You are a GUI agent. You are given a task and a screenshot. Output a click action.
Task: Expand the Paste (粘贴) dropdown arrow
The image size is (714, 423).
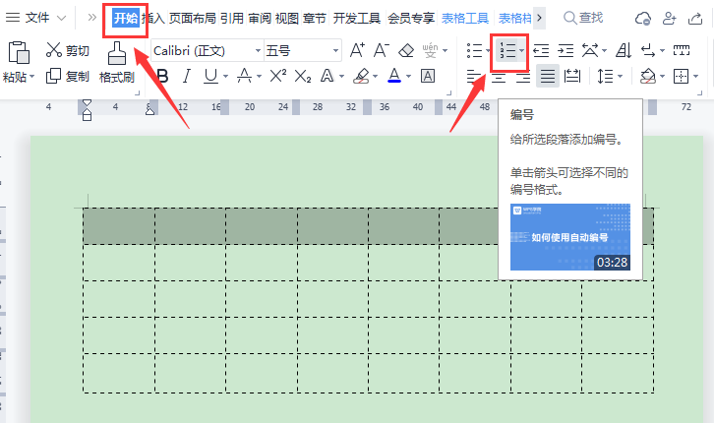[x=31, y=77]
